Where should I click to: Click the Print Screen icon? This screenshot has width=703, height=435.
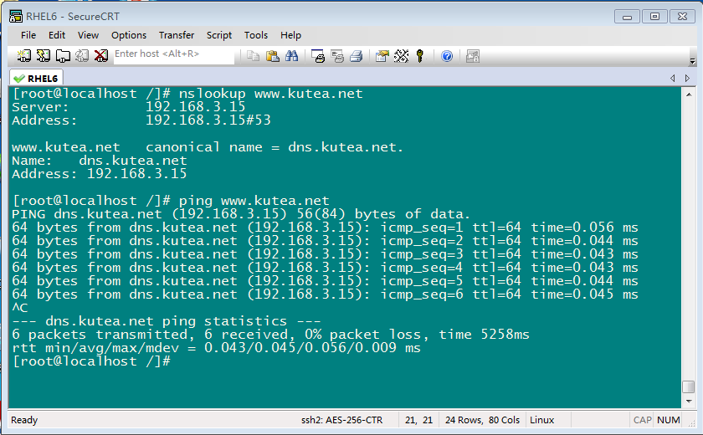coord(318,56)
